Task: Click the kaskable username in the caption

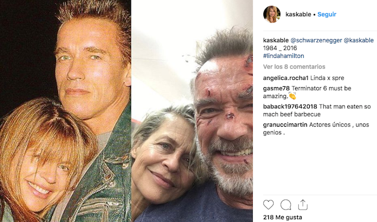Action: tap(276, 40)
